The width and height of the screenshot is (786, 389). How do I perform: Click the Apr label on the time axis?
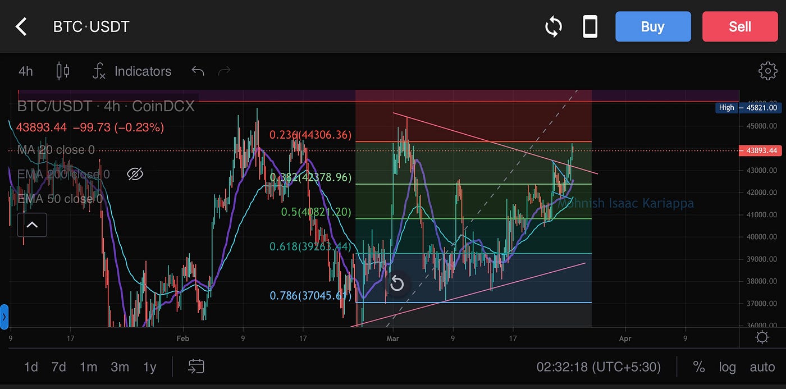(624, 338)
